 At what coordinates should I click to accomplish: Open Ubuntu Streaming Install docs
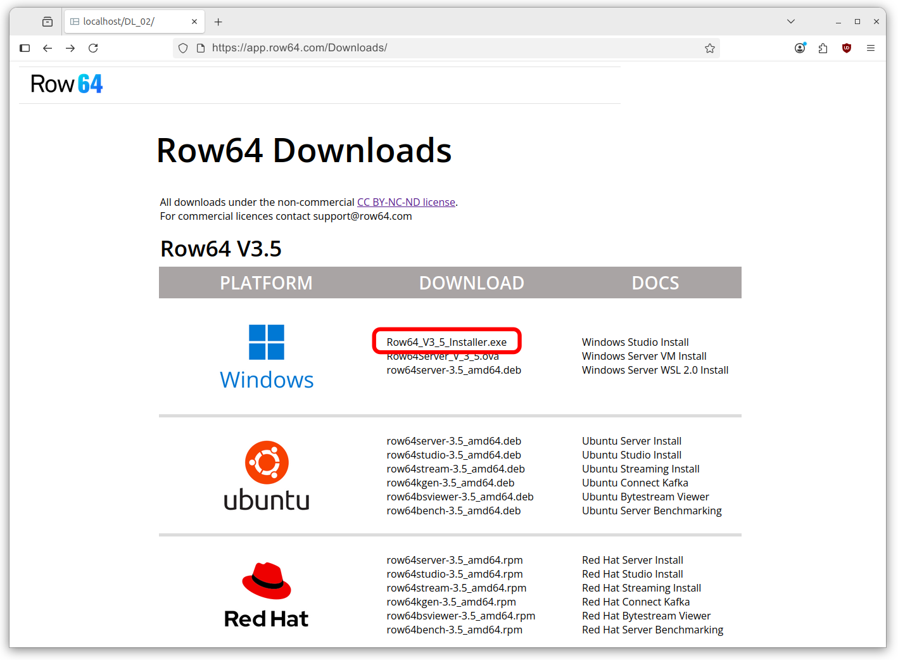point(641,469)
